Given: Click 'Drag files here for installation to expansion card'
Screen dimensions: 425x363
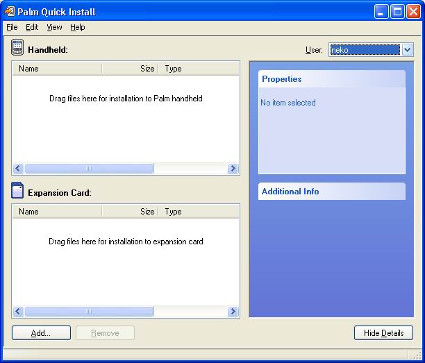Looking at the screenshot, I should pos(126,242).
